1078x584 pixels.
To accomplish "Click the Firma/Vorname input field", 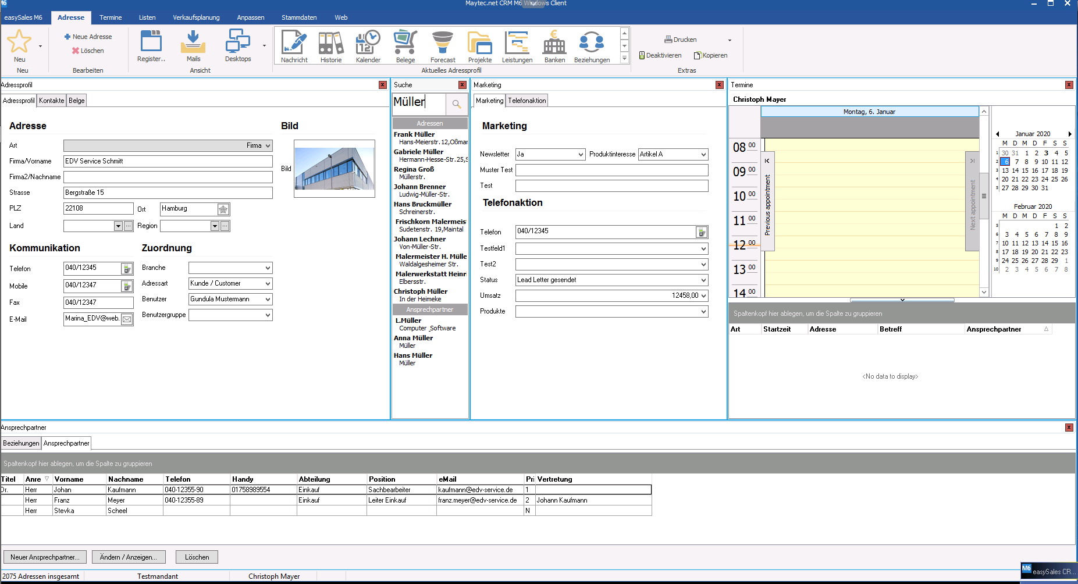I will click(x=168, y=161).
